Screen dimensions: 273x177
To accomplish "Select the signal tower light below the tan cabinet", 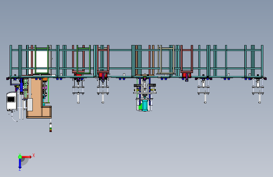I will click(x=50, y=127).
